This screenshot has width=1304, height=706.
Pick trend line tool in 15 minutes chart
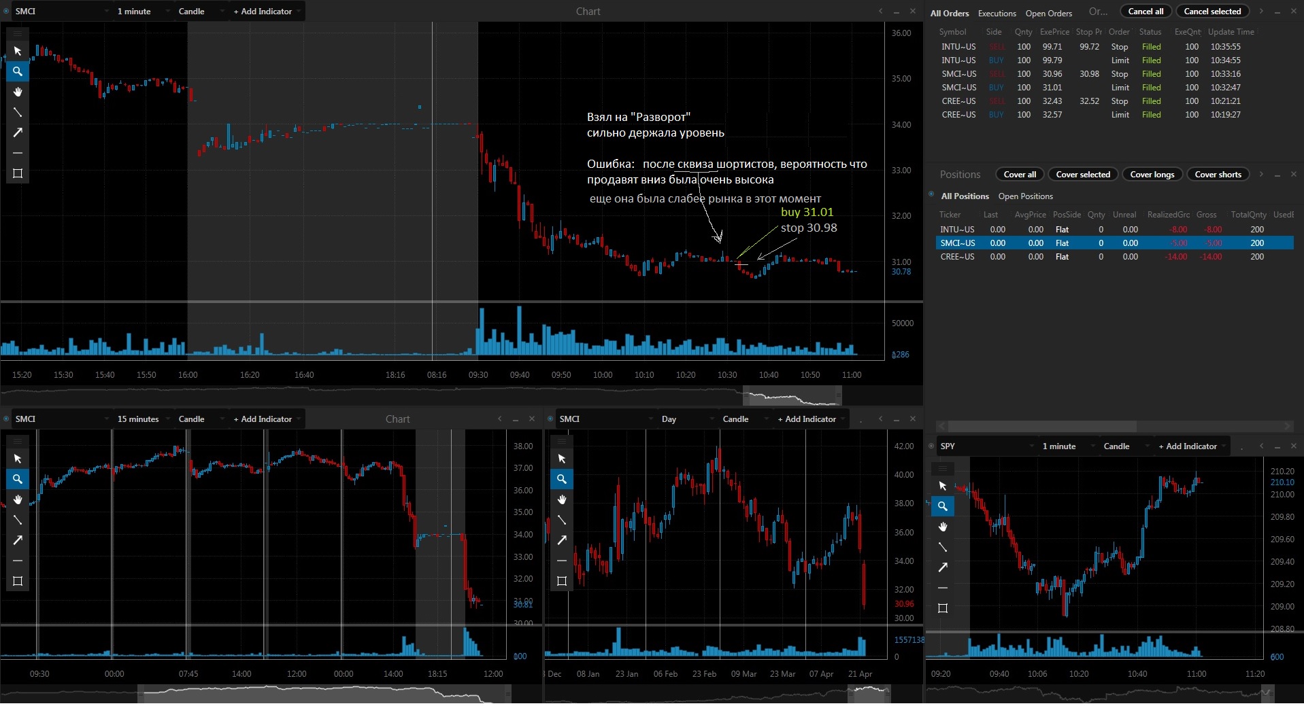pos(18,520)
